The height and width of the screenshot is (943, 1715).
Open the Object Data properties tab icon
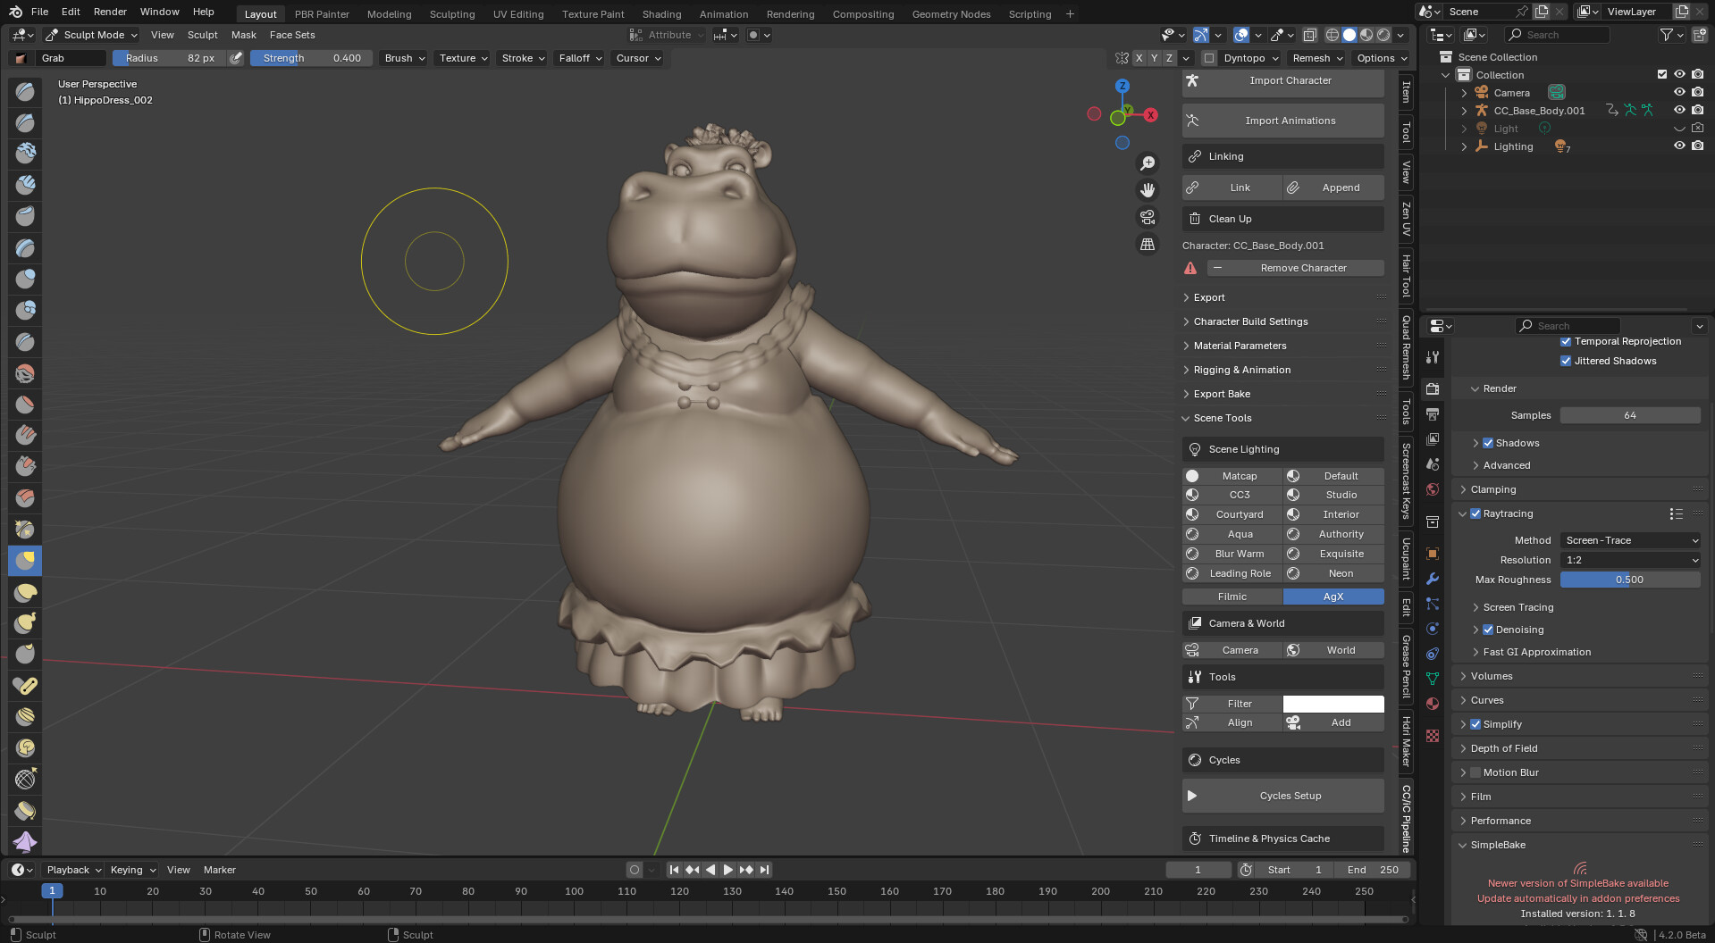(x=1433, y=679)
